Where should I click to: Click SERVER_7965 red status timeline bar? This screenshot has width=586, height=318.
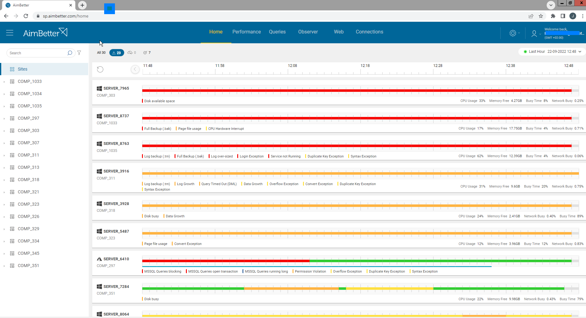point(357,91)
